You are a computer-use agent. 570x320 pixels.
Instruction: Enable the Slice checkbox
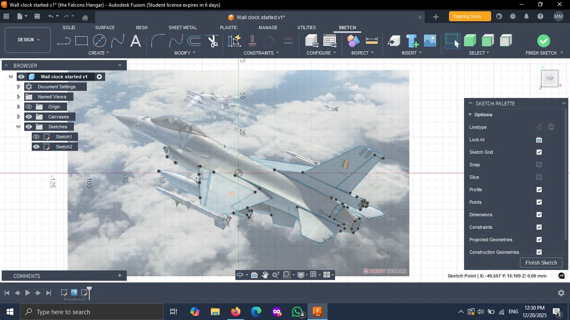[539, 177]
